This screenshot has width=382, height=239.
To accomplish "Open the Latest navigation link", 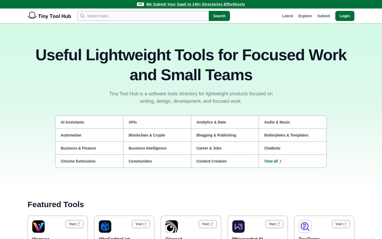I will coord(288,16).
